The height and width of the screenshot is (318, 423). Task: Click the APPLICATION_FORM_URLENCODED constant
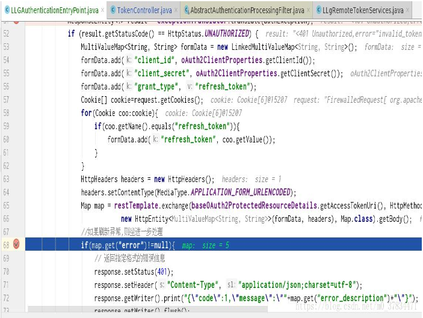point(241,192)
